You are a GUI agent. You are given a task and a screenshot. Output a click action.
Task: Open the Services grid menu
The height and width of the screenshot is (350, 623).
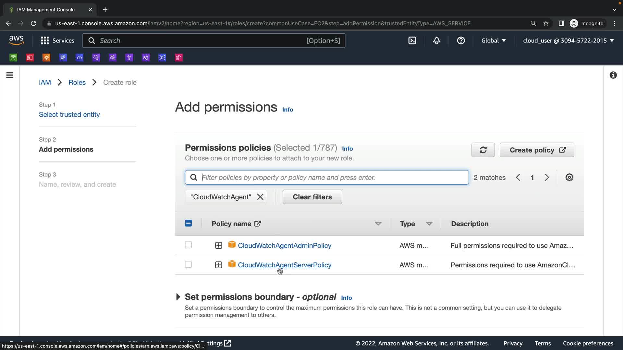[57, 41]
